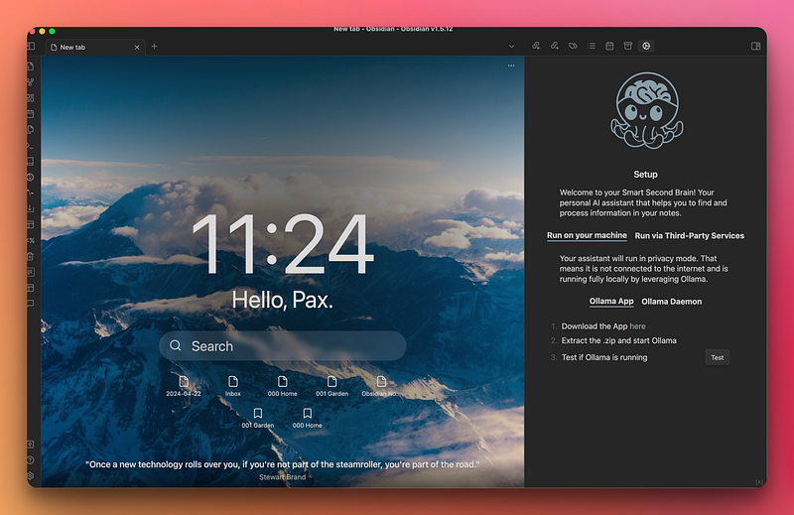Open more options three-dot menu
Screen dimensions: 794x515
point(511,65)
